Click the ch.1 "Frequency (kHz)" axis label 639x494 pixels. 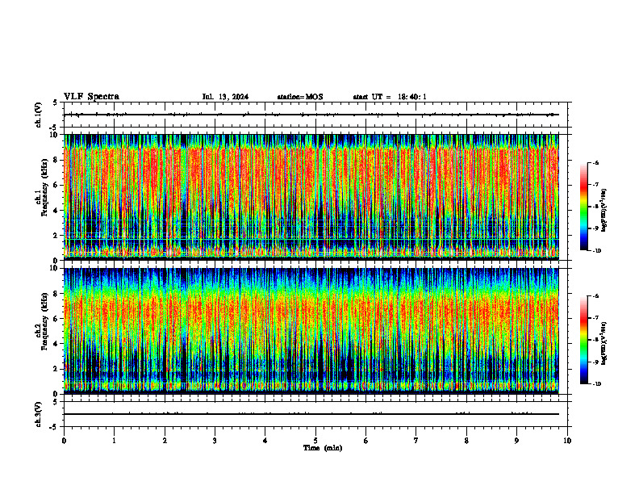(x=44, y=187)
